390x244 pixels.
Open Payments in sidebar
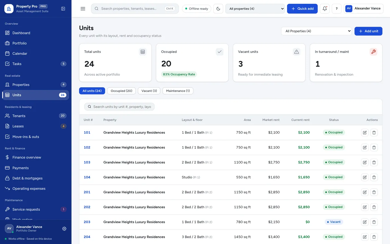click(36, 168)
